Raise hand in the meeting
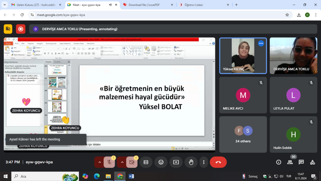This screenshot has width=321, height=181. [191, 162]
